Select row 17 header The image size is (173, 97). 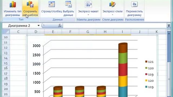point(6,73)
